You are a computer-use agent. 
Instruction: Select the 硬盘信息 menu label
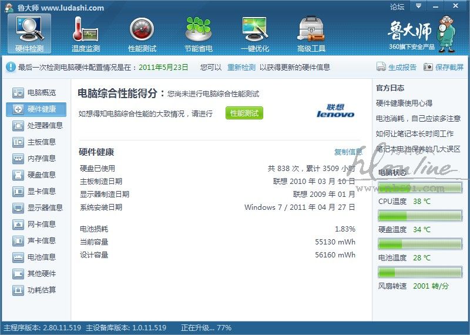(x=42, y=175)
